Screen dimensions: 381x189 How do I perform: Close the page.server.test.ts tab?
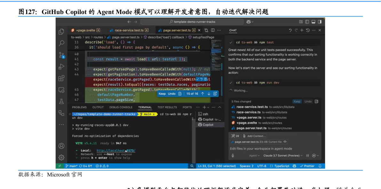click(199, 30)
